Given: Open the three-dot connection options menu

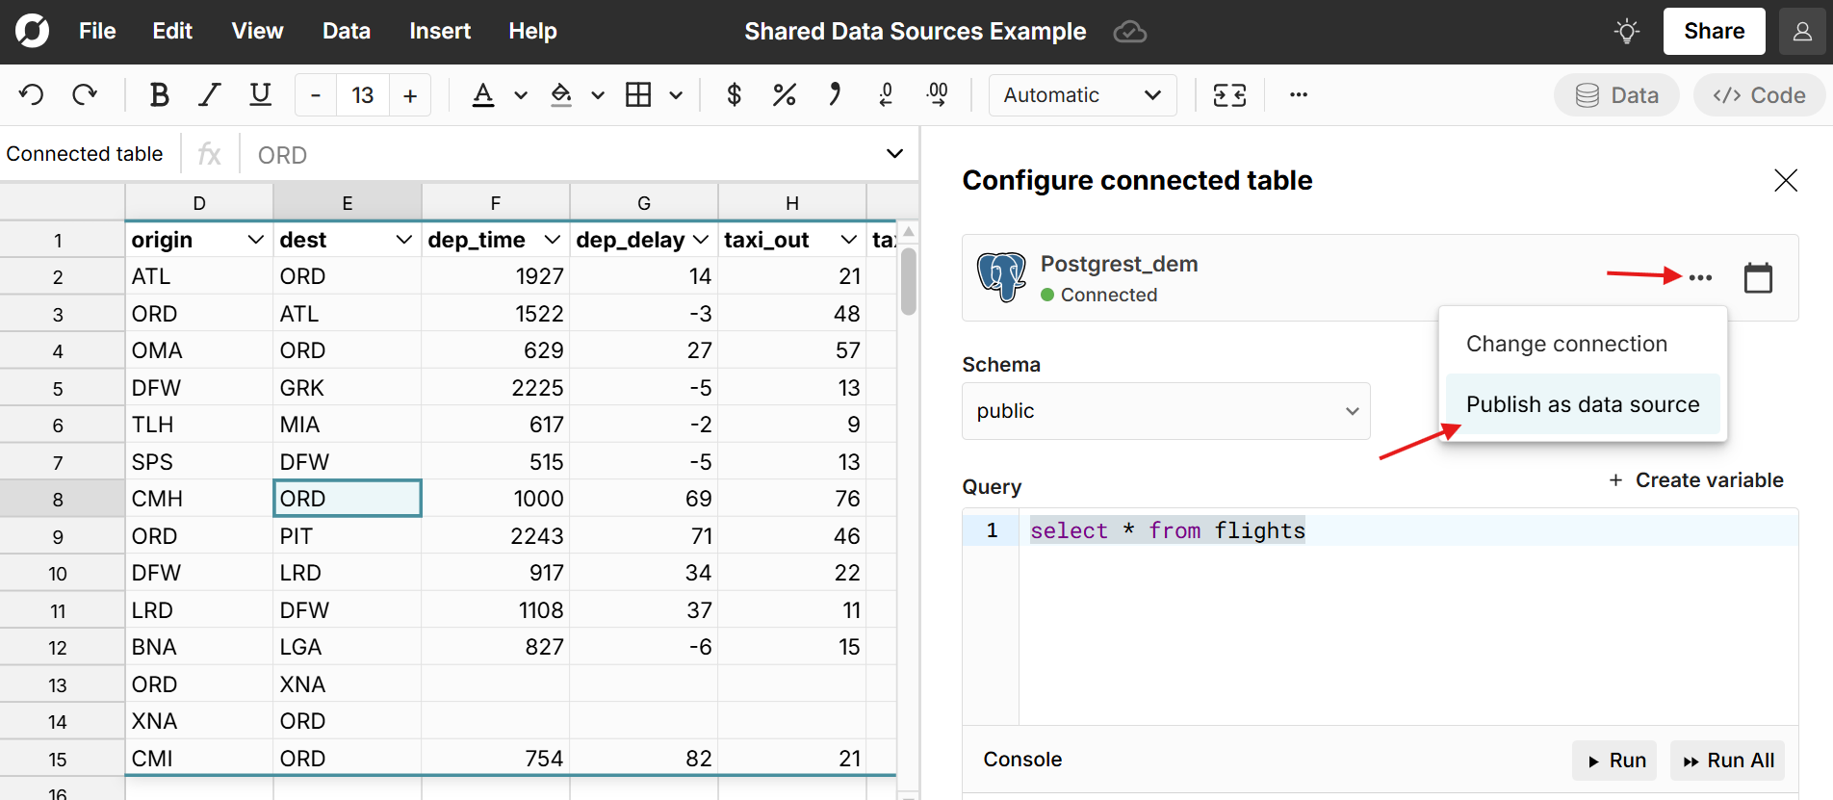Looking at the screenshot, I should (x=1700, y=277).
